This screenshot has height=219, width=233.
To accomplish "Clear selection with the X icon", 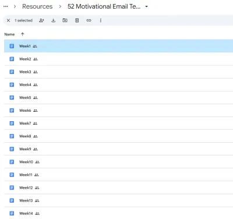I will tap(8, 20).
